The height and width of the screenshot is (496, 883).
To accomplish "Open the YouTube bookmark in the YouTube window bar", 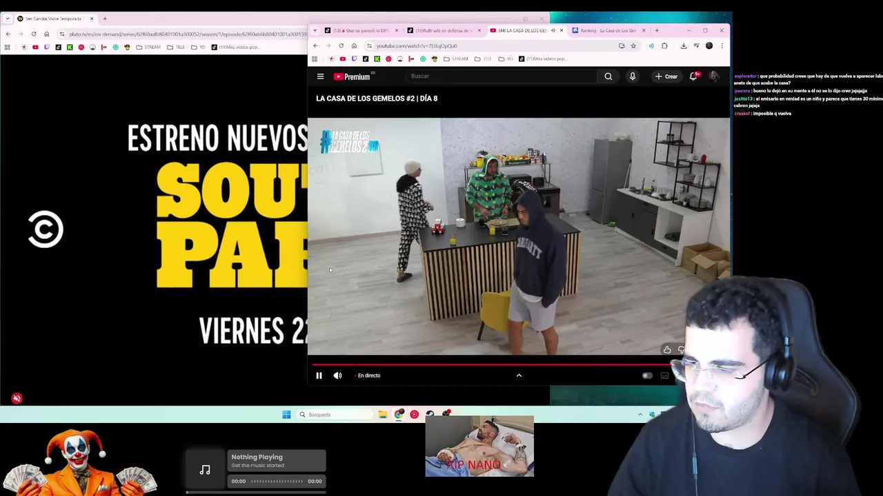I will point(343,59).
